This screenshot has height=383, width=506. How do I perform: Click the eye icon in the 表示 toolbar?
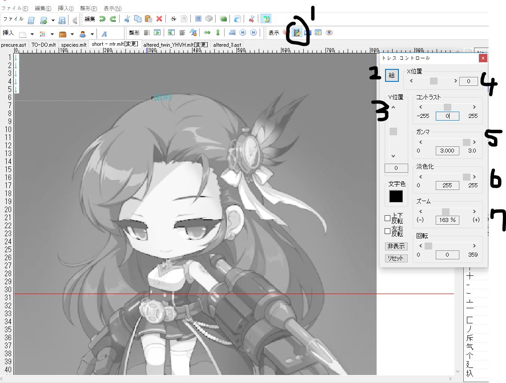pyautogui.click(x=329, y=32)
